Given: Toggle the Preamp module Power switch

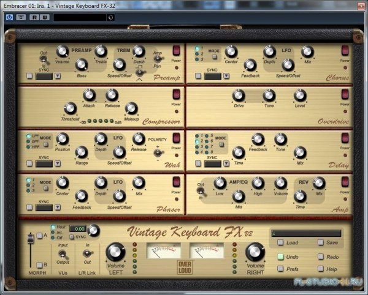Looking at the screenshot, I should coord(176,50).
